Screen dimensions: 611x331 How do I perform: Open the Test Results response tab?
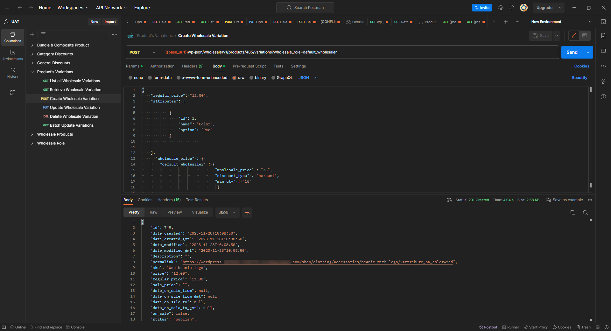tap(197, 200)
